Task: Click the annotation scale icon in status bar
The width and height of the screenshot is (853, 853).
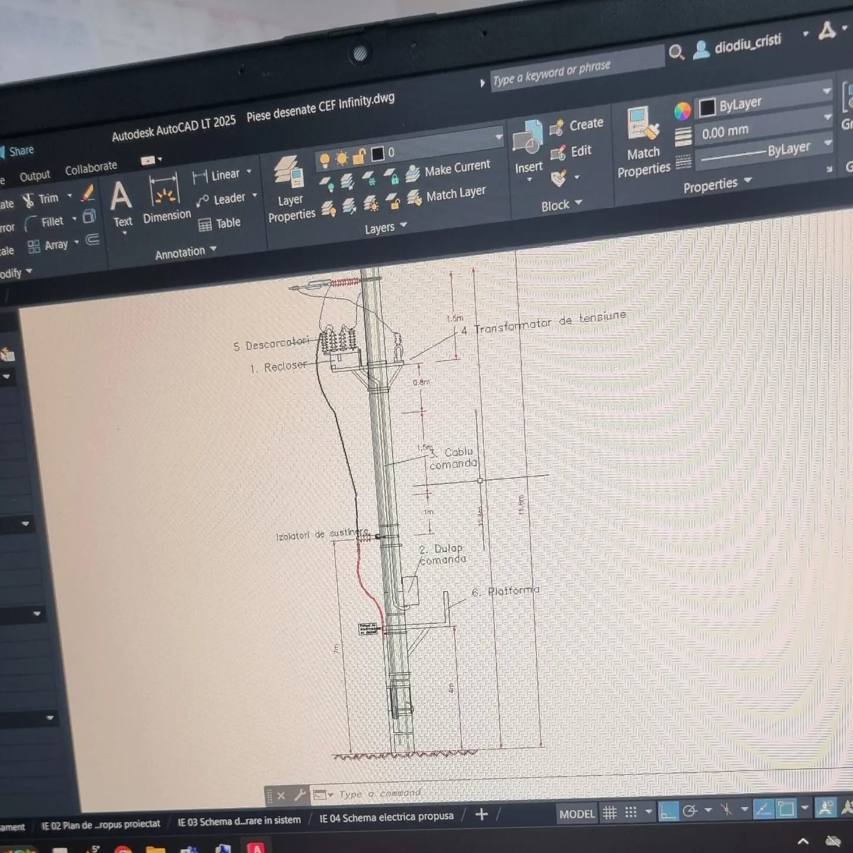Action: point(824,807)
